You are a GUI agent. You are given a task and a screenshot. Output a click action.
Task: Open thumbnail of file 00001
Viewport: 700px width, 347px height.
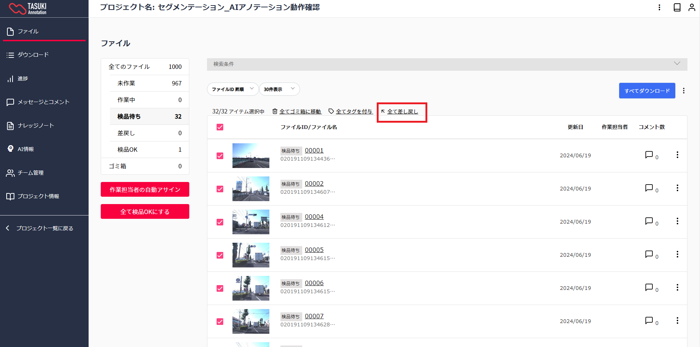(251, 155)
